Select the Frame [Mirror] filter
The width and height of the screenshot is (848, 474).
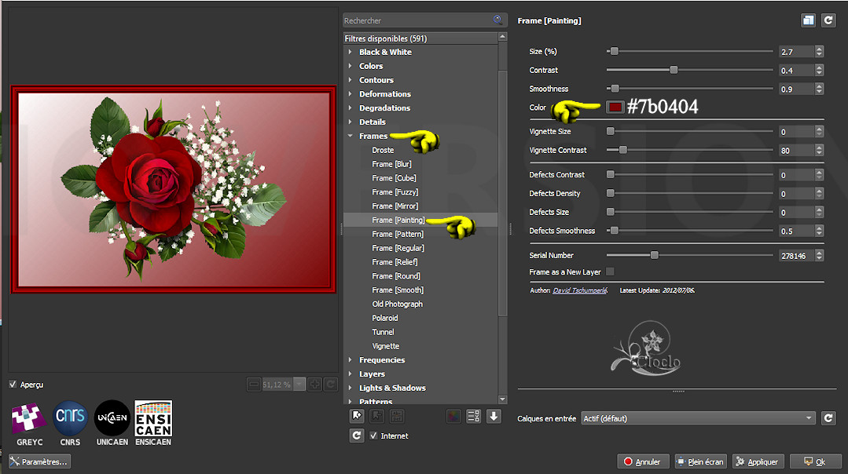point(395,206)
